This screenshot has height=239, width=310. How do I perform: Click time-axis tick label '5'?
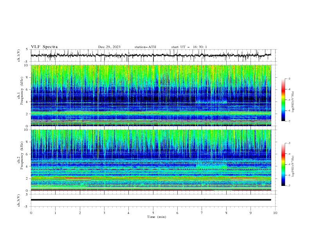pyautogui.click(x=153, y=213)
